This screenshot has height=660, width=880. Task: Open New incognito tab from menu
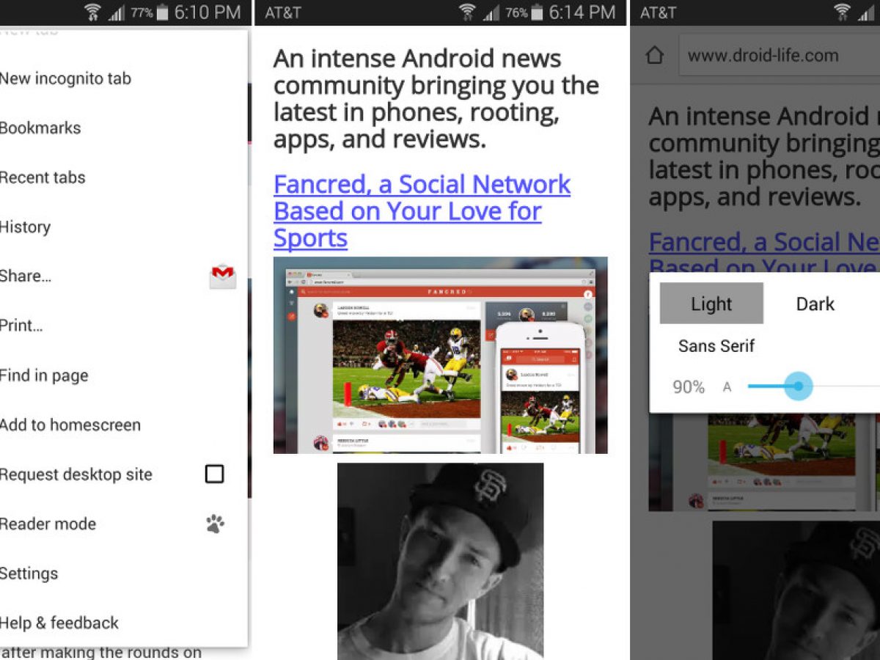tap(66, 78)
